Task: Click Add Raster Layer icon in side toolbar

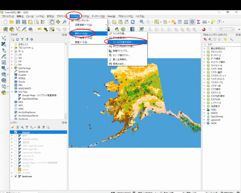Action: [x=4, y=44]
